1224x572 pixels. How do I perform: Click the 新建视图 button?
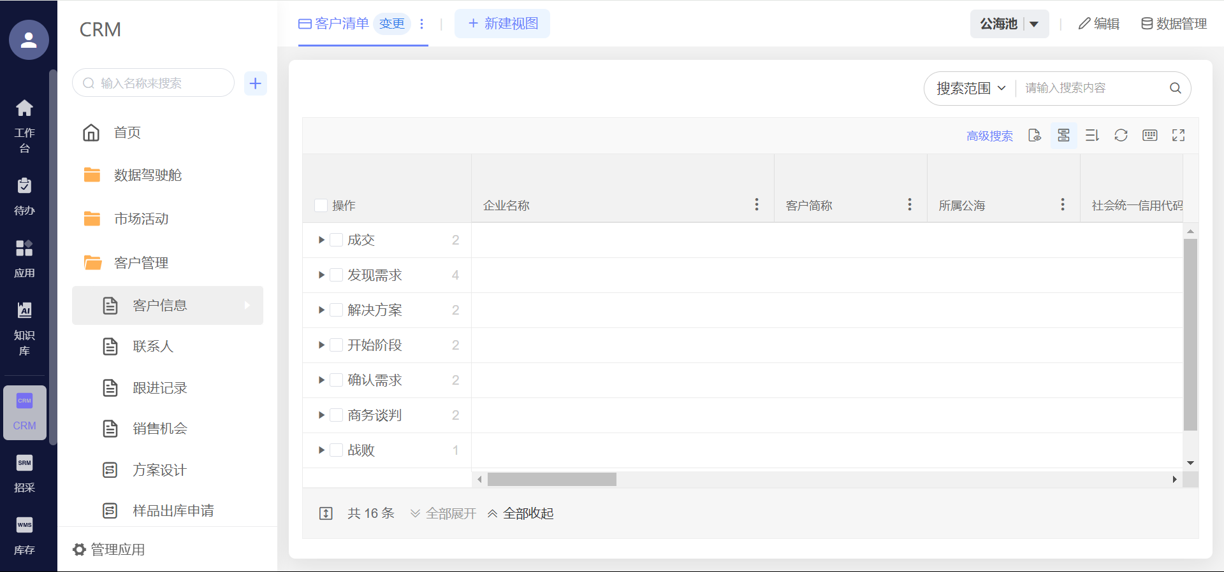(x=502, y=24)
